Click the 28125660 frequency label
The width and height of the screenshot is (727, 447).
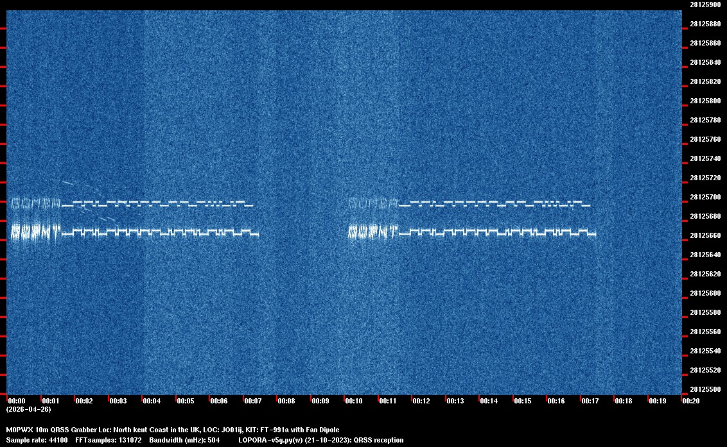point(705,235)
